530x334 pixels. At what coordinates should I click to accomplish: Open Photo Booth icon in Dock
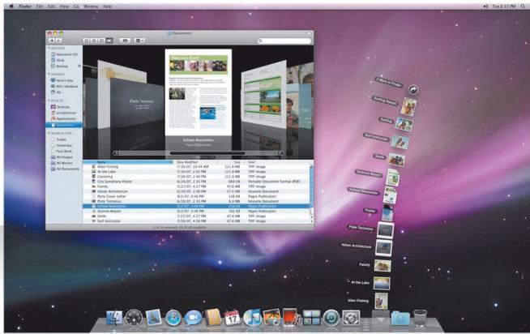pyautogui.click(x=292, y=318)
